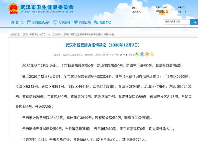The height and width of the screenshot is (141, 198).
Task: Click the text 现有确诊病例2例
Action: click(x=108, y=118)
